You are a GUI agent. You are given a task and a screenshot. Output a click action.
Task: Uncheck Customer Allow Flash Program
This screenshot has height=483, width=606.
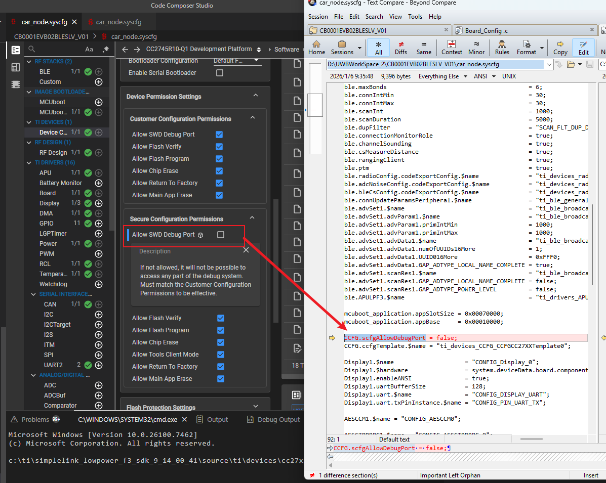tap(219, 159)
